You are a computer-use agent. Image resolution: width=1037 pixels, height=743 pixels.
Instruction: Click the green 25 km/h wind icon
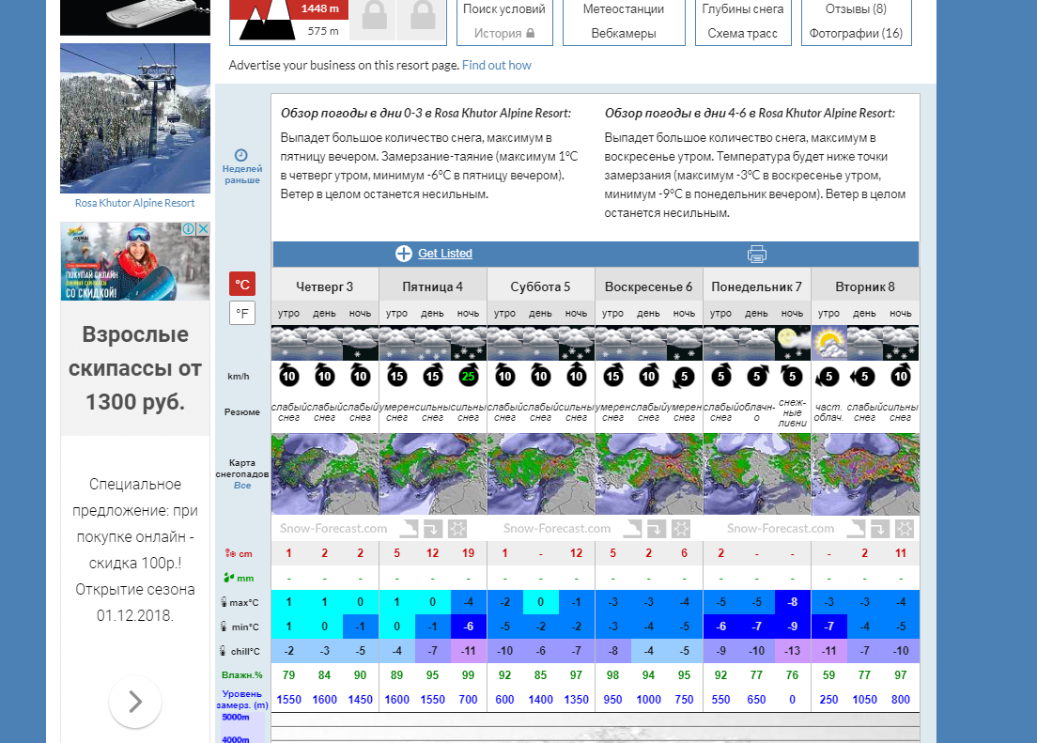(468, 376)
